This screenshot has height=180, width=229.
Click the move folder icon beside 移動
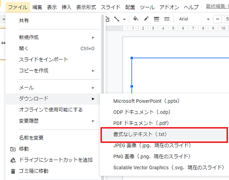coord(13,149)
